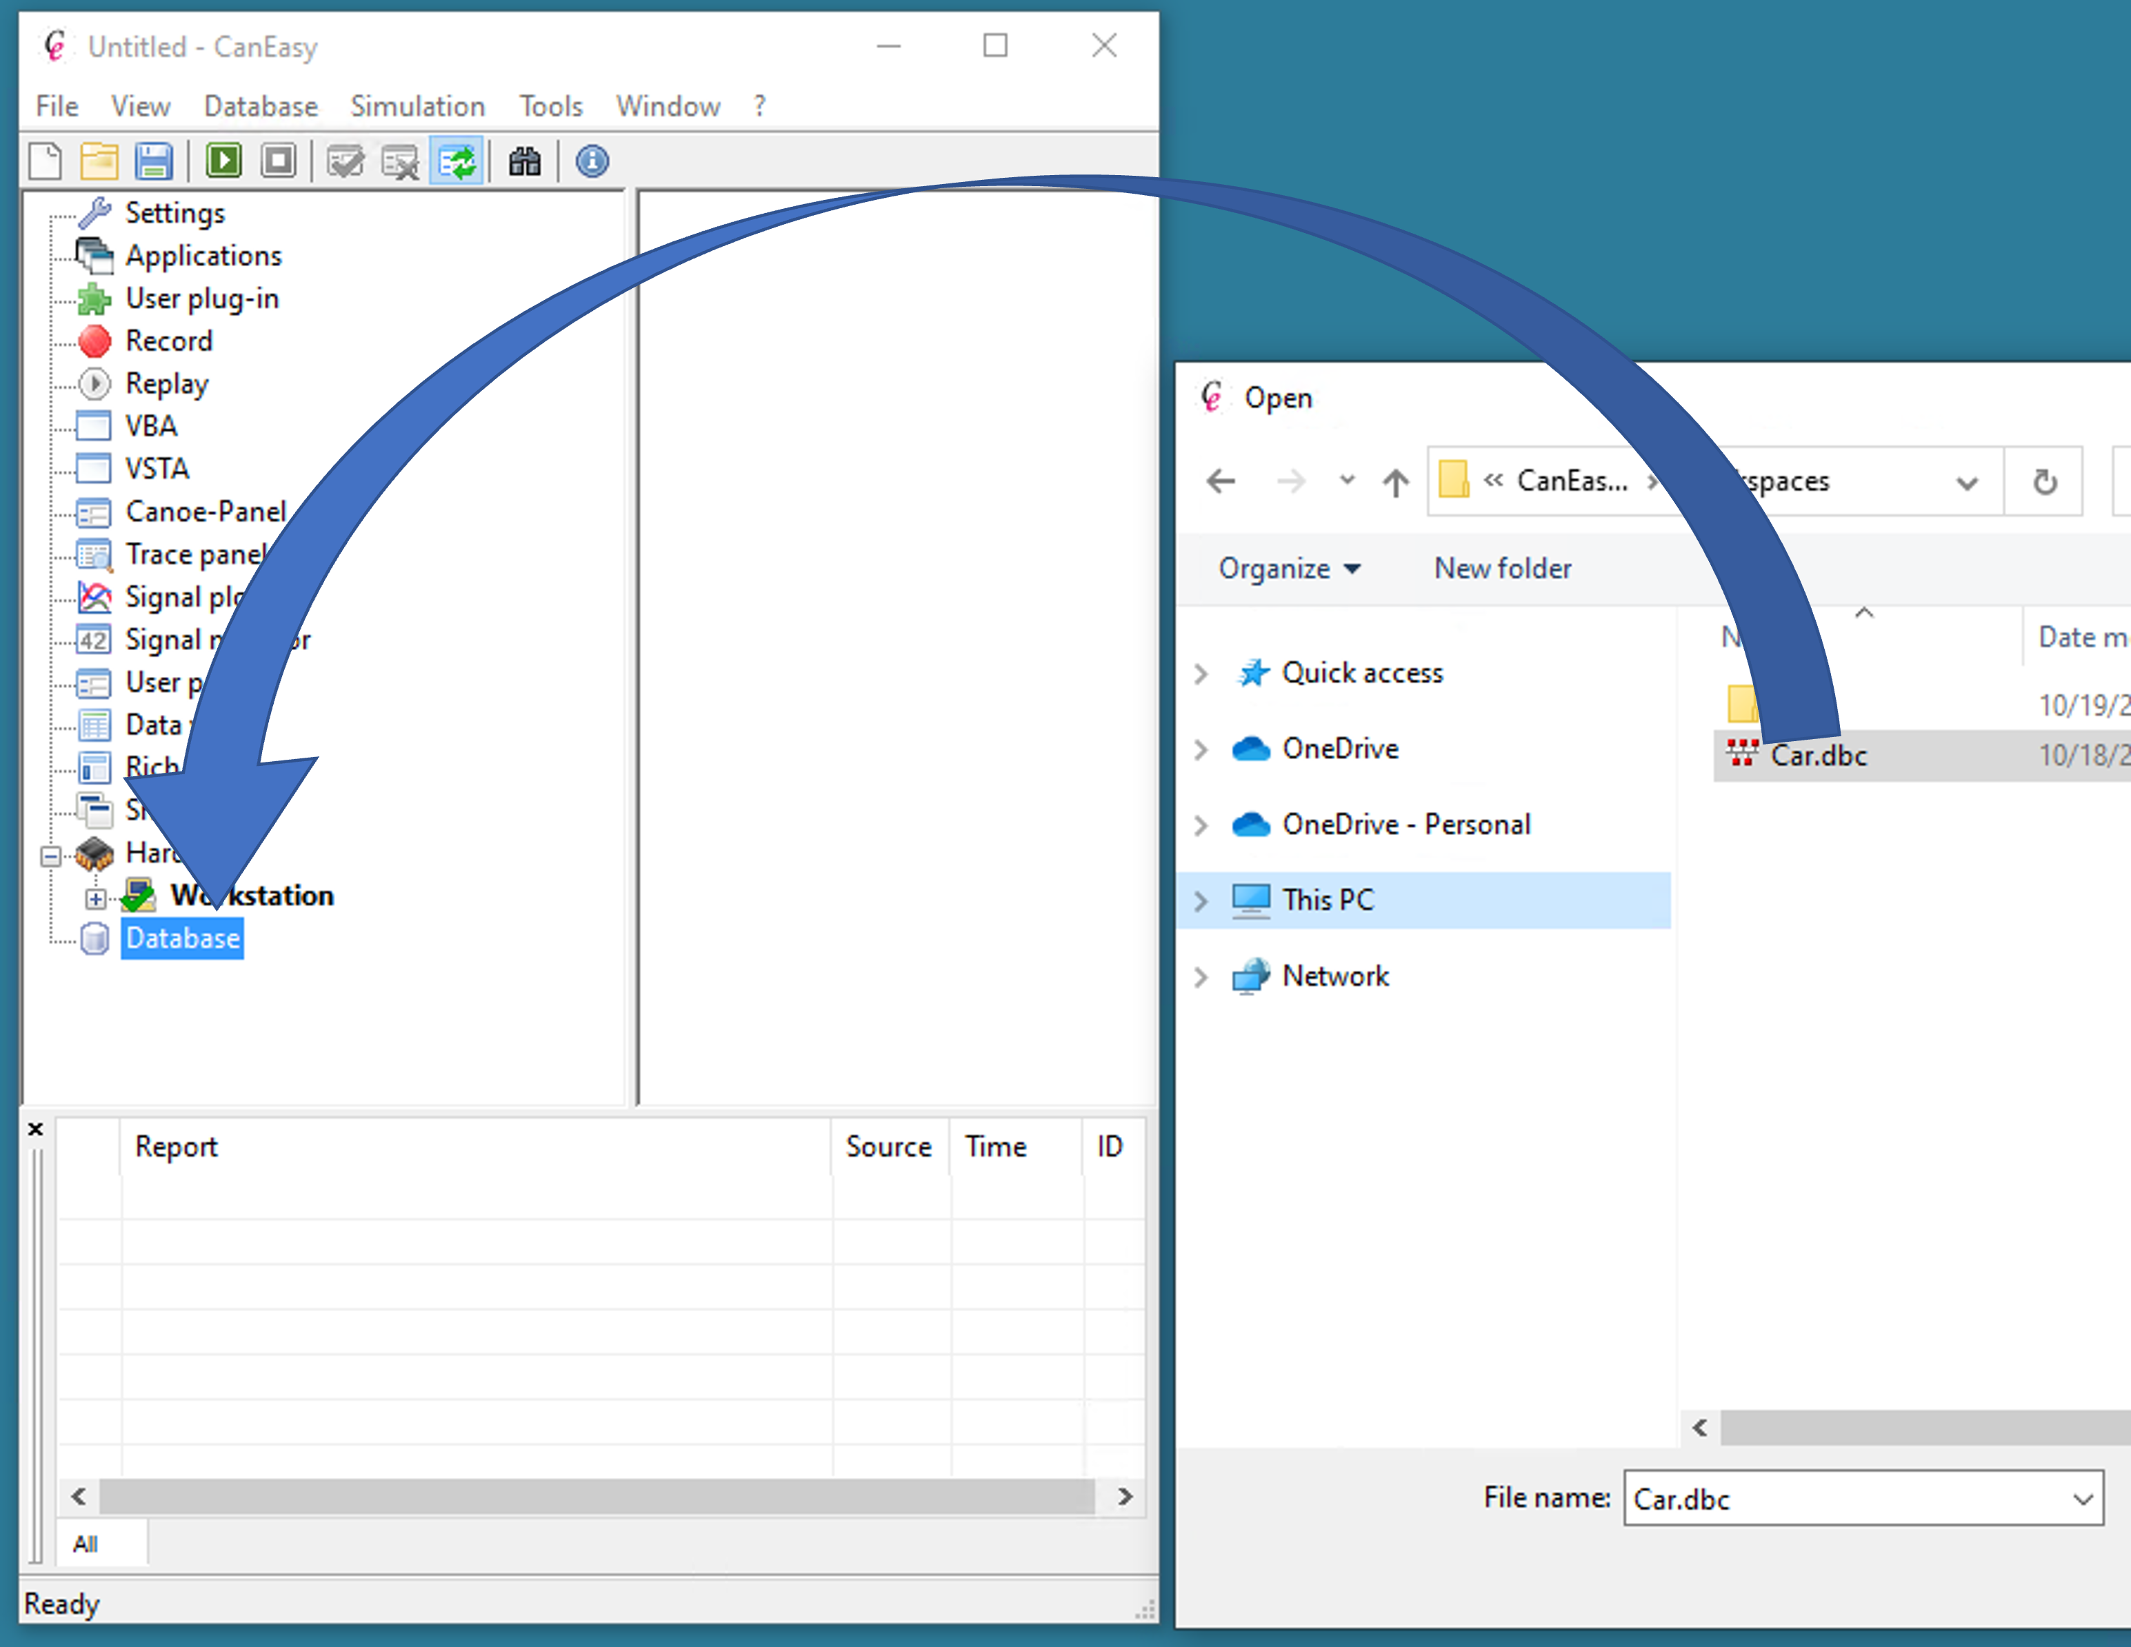Open recent locations dropdown in Open dialog

tap(1348, 480)
